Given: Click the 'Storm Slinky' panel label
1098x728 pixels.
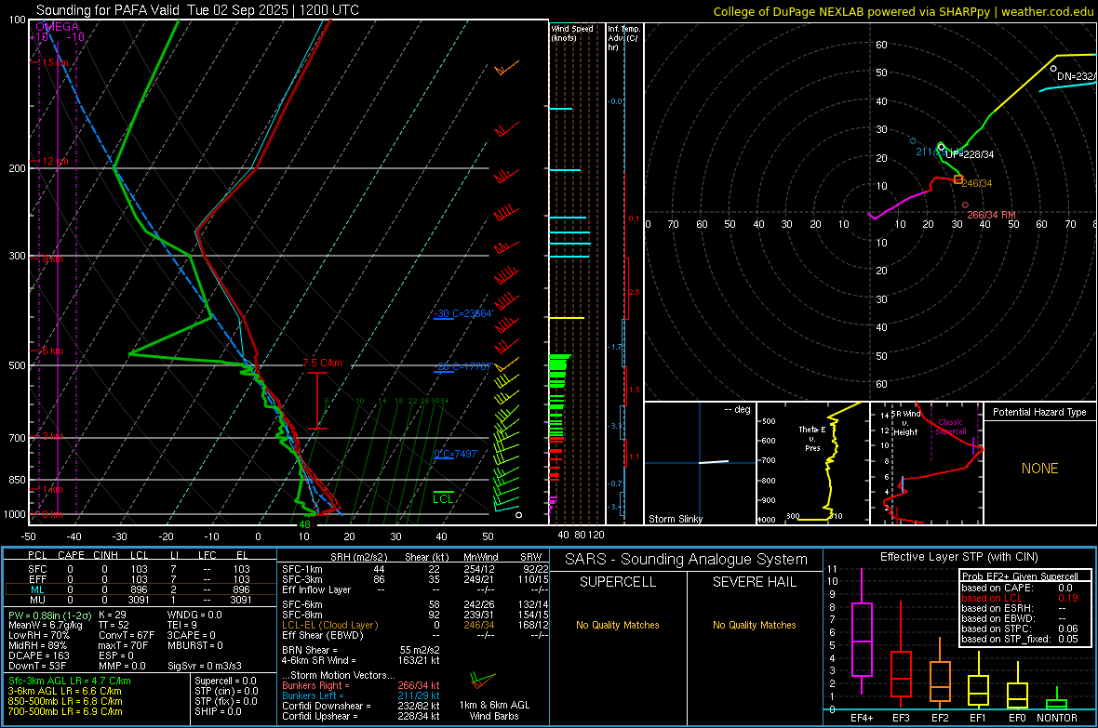Looking at the screenshot, I should click(675, 519).
